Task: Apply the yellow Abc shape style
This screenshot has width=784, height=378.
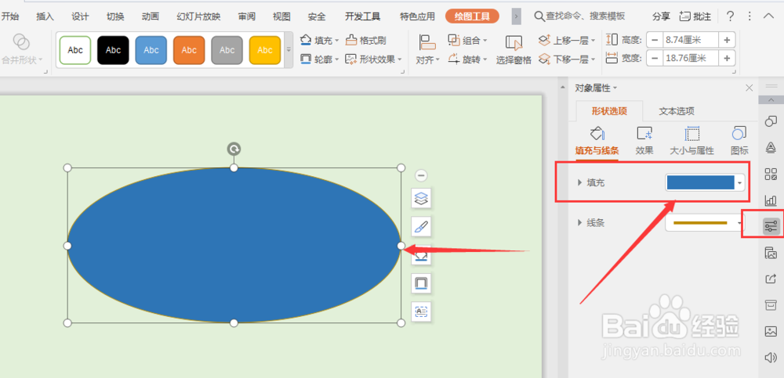Action: click(265, 50)
